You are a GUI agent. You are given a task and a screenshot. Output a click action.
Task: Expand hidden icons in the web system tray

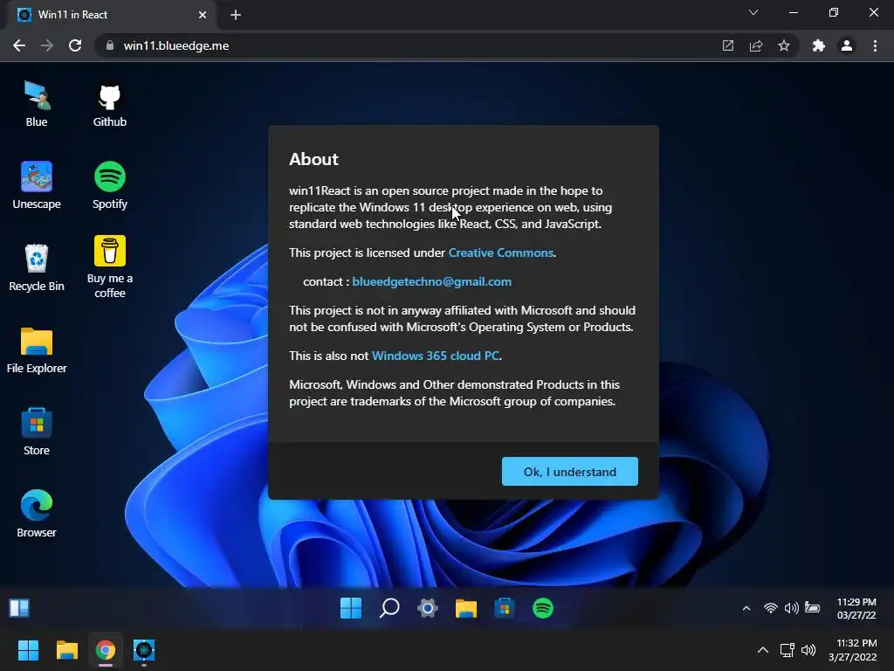[746, 608]
